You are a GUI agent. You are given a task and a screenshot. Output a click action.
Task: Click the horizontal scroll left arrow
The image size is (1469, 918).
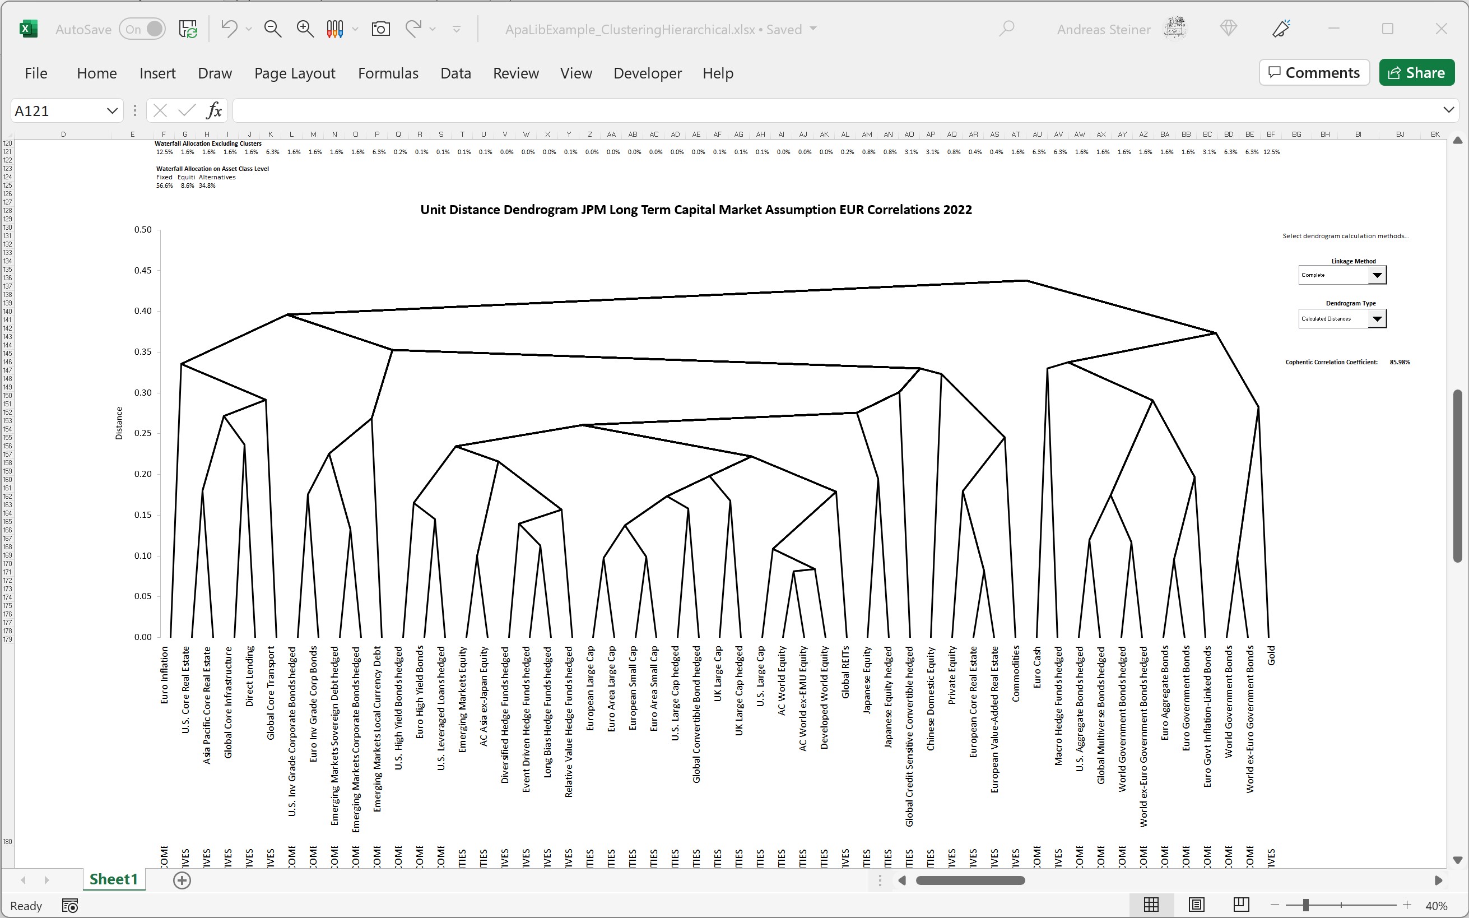click(x=902, y=880)
